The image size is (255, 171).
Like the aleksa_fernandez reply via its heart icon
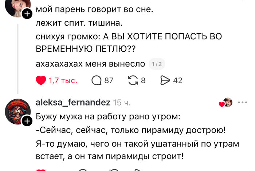point(41,170)
